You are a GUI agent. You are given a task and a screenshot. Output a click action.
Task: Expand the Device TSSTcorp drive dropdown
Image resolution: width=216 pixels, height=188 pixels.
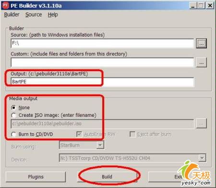coord(202,158)
